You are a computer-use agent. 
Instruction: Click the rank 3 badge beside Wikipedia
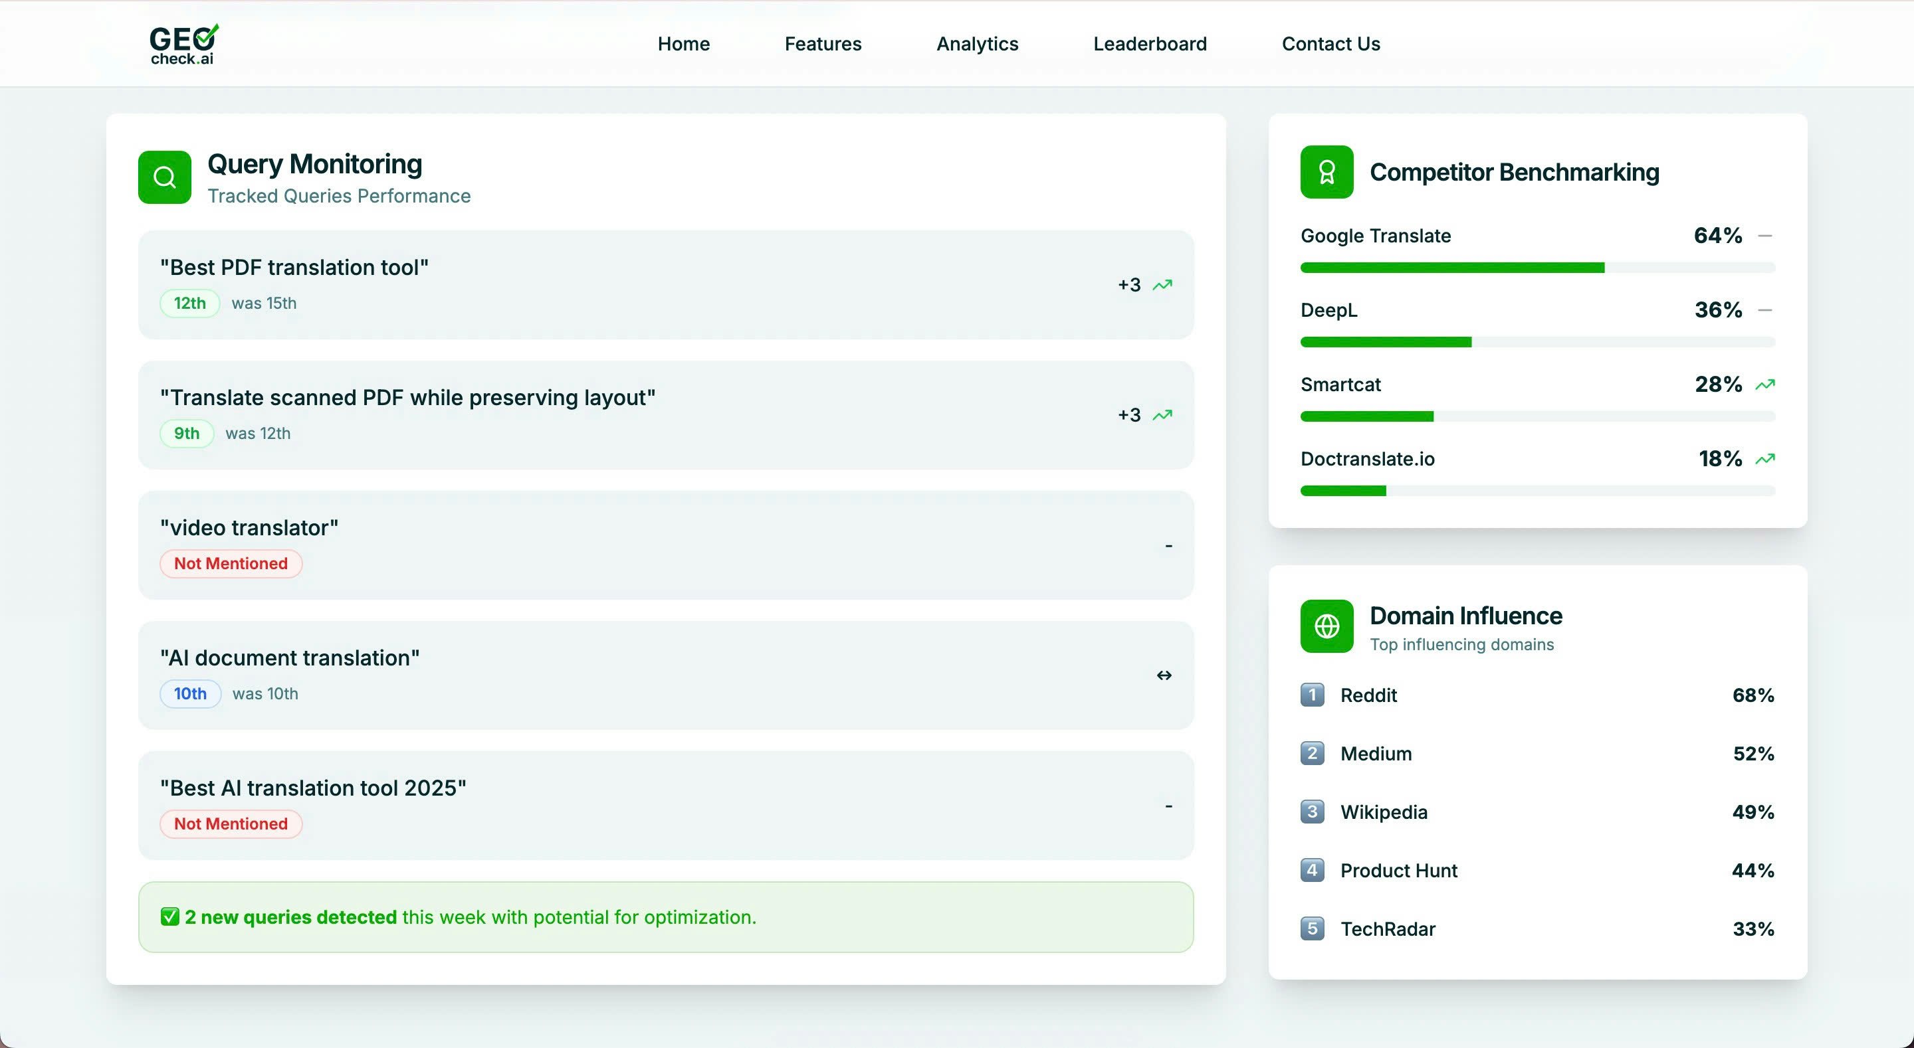[x=1312, y=812]
